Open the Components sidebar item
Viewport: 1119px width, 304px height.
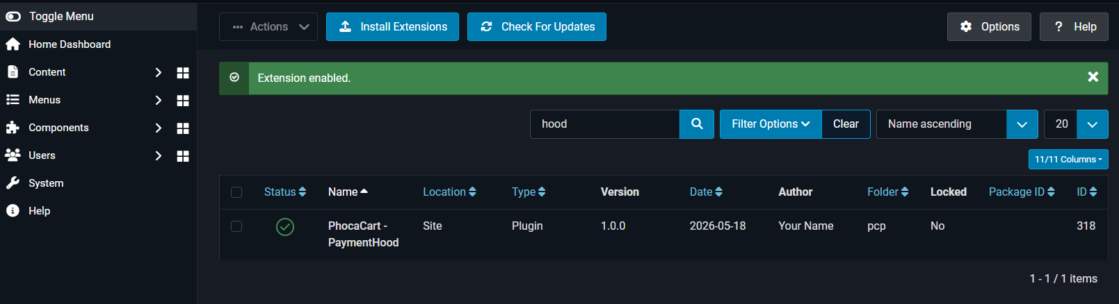coord(58,128)
